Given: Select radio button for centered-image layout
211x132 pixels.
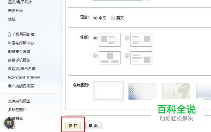Looking at the screenshot, I should [95, 55].
